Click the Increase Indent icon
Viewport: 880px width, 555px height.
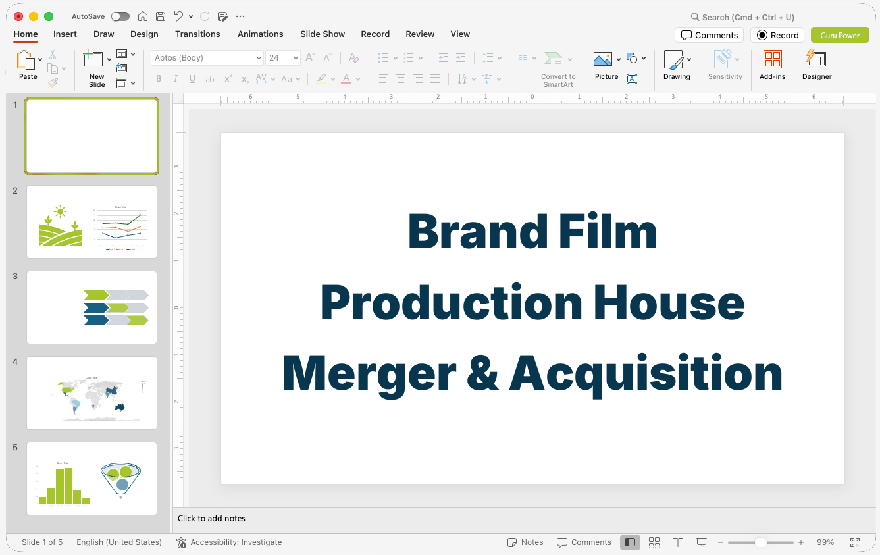[461, 58]
